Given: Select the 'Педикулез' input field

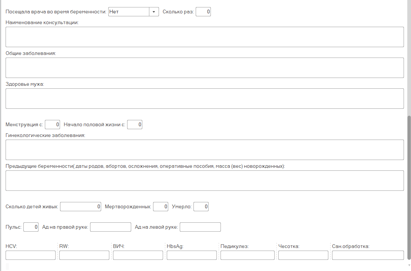Looking at the screenshot, I should click(247, 255).
